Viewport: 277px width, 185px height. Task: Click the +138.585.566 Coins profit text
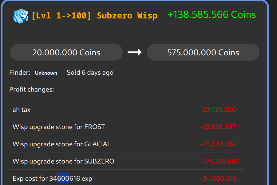coord(212,15)
